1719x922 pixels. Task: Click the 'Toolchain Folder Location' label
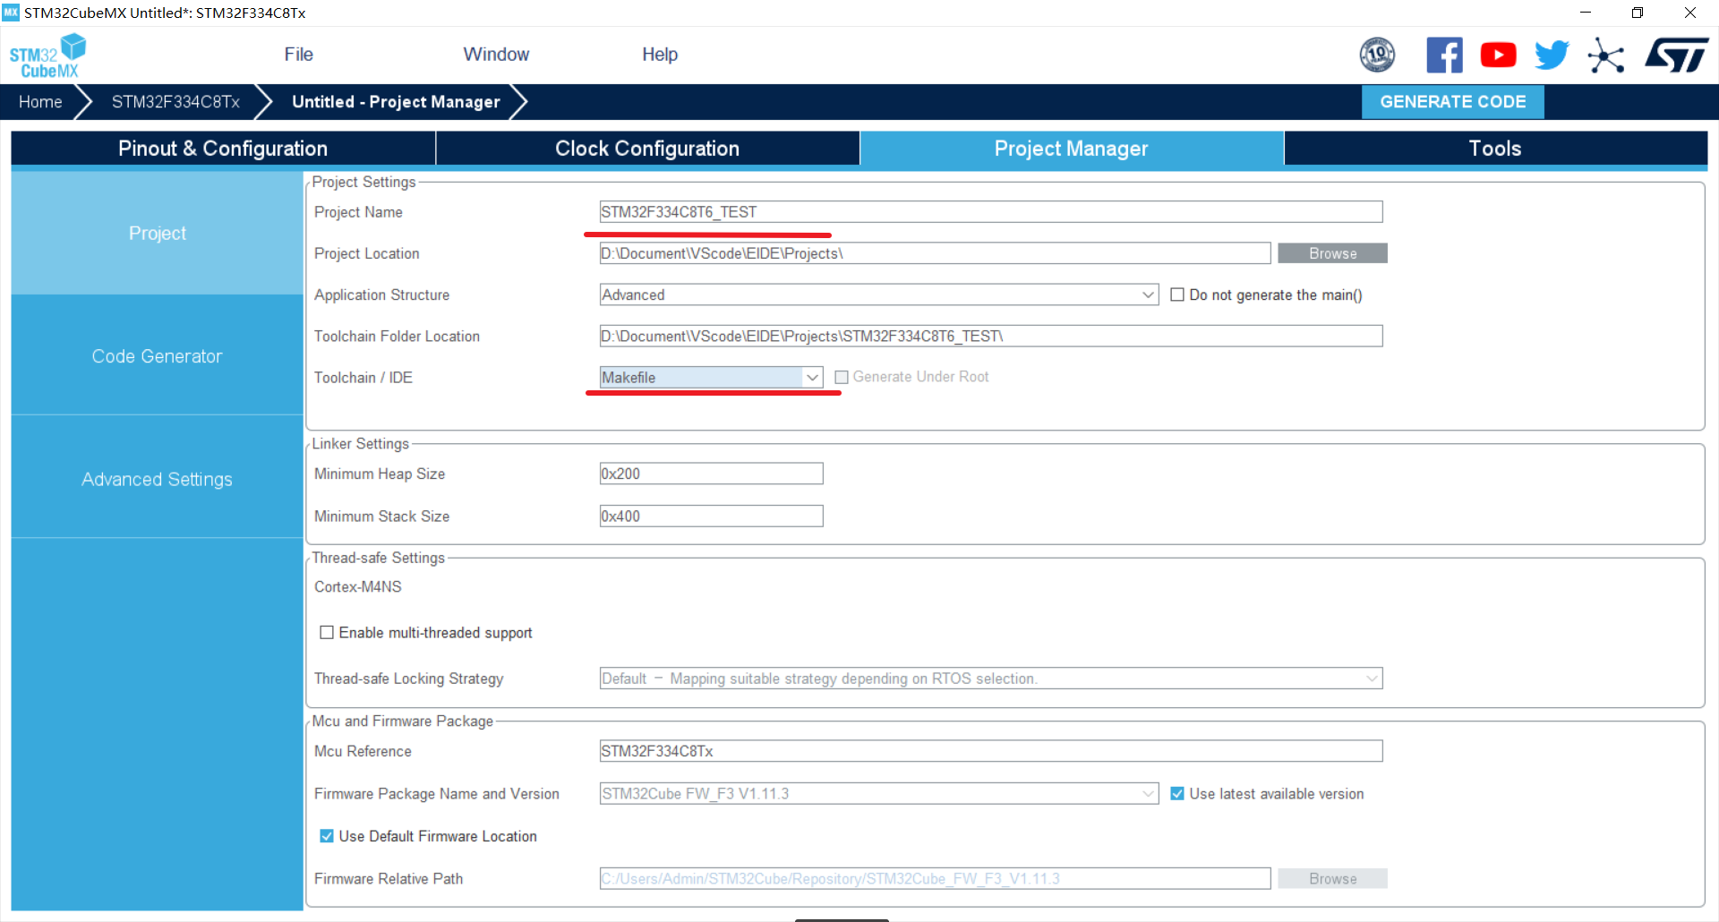(x=397, y=336)
